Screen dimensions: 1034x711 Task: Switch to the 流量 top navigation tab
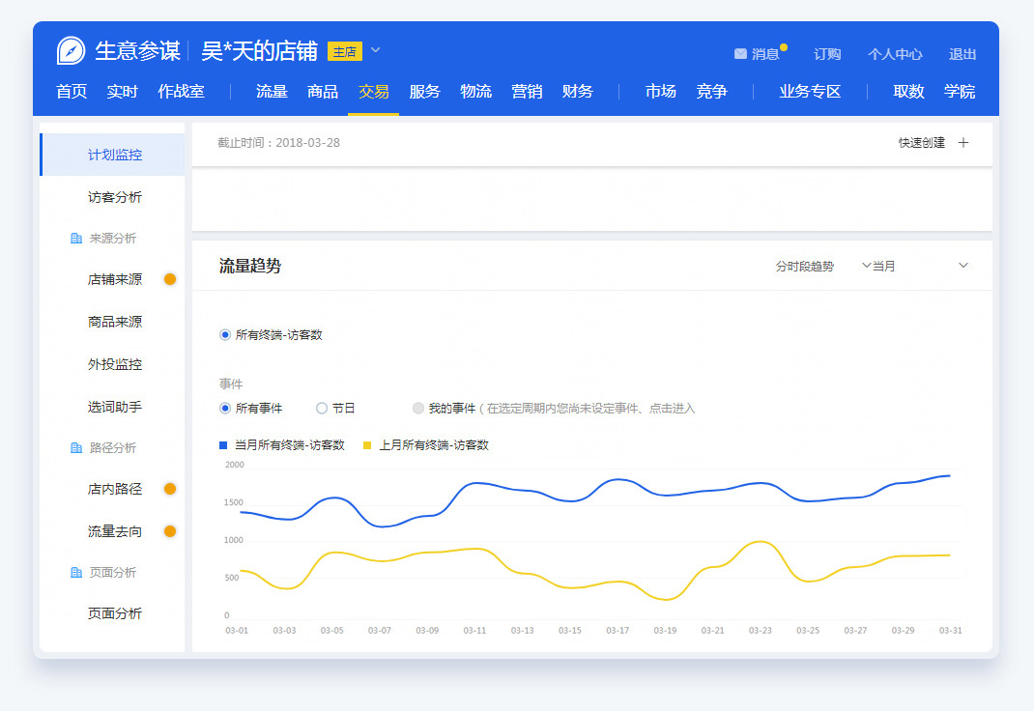pos(272,92)
